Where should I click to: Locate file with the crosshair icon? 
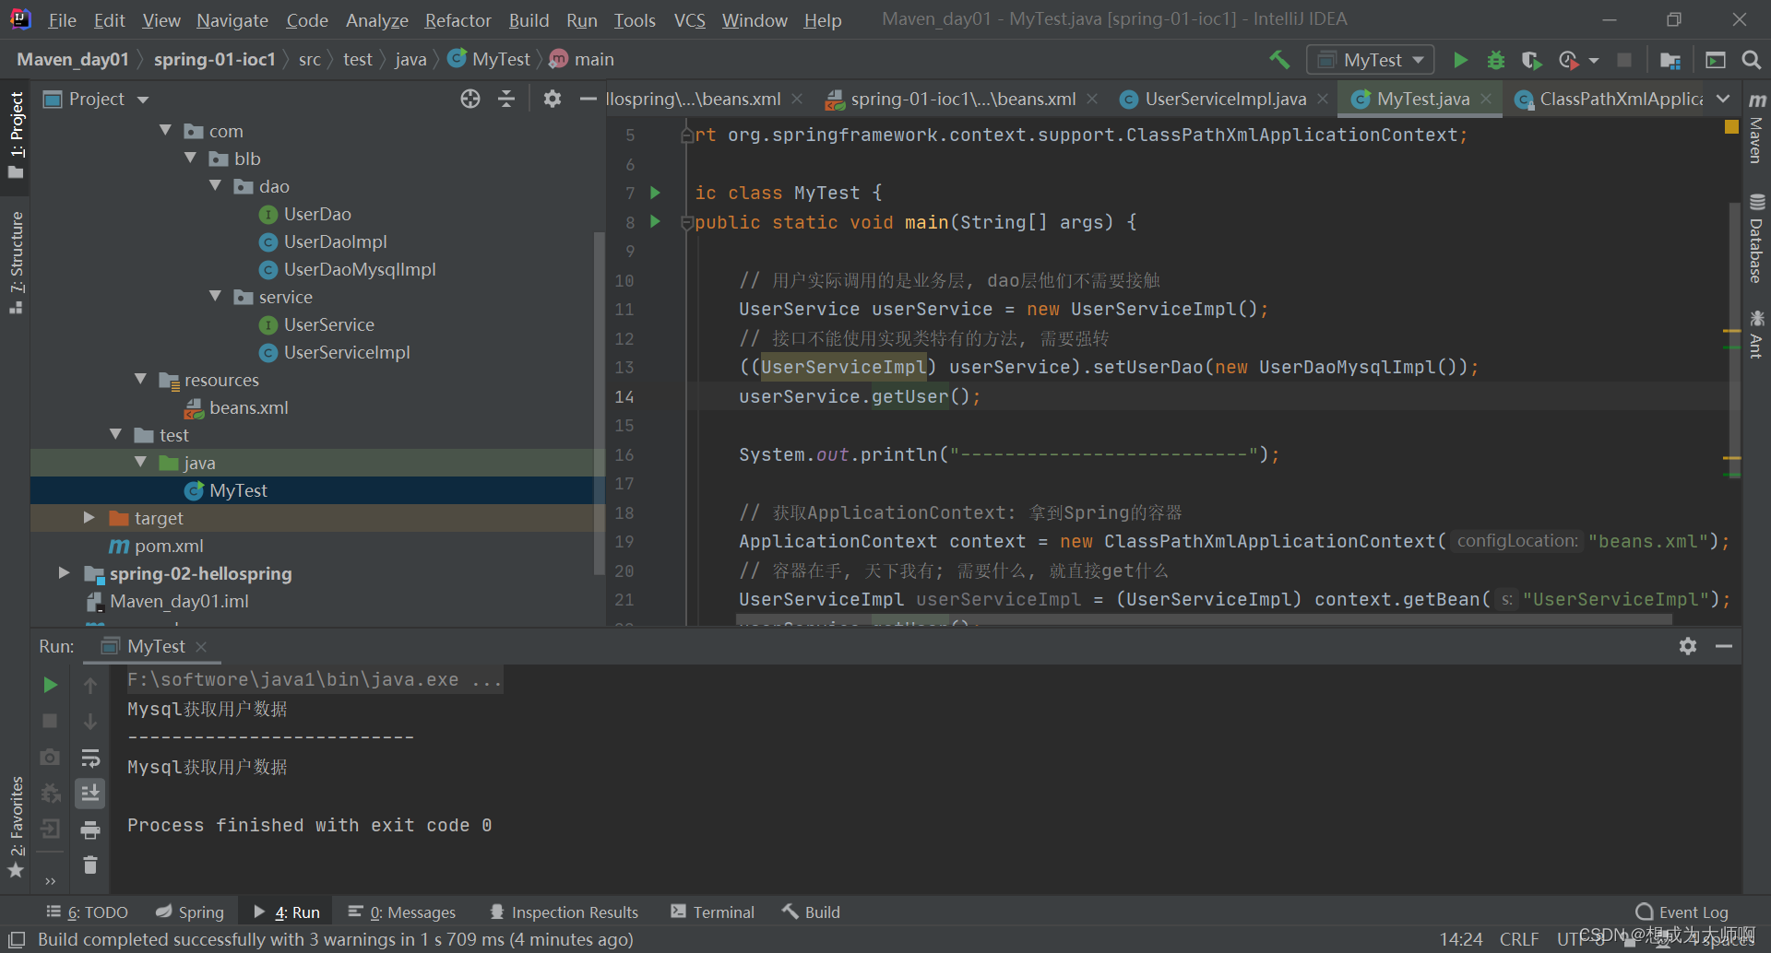(470, 99)
